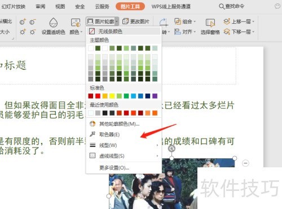Click decrease contrast icon with minus sign
This screenshot has height=209, width=282.
point(33,21)
